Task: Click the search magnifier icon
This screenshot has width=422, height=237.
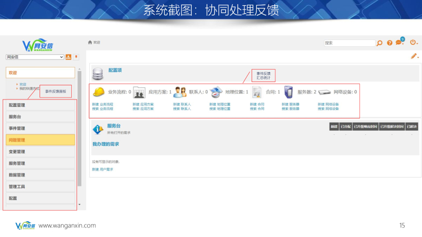Action: pos(379,43)
